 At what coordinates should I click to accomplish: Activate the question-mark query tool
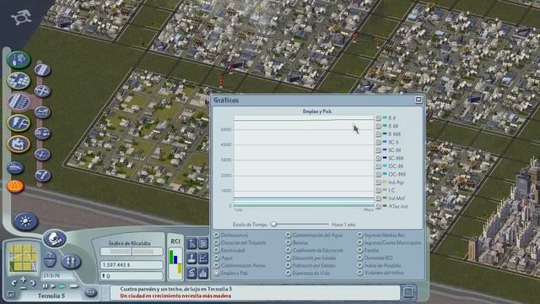coord(51,258)
